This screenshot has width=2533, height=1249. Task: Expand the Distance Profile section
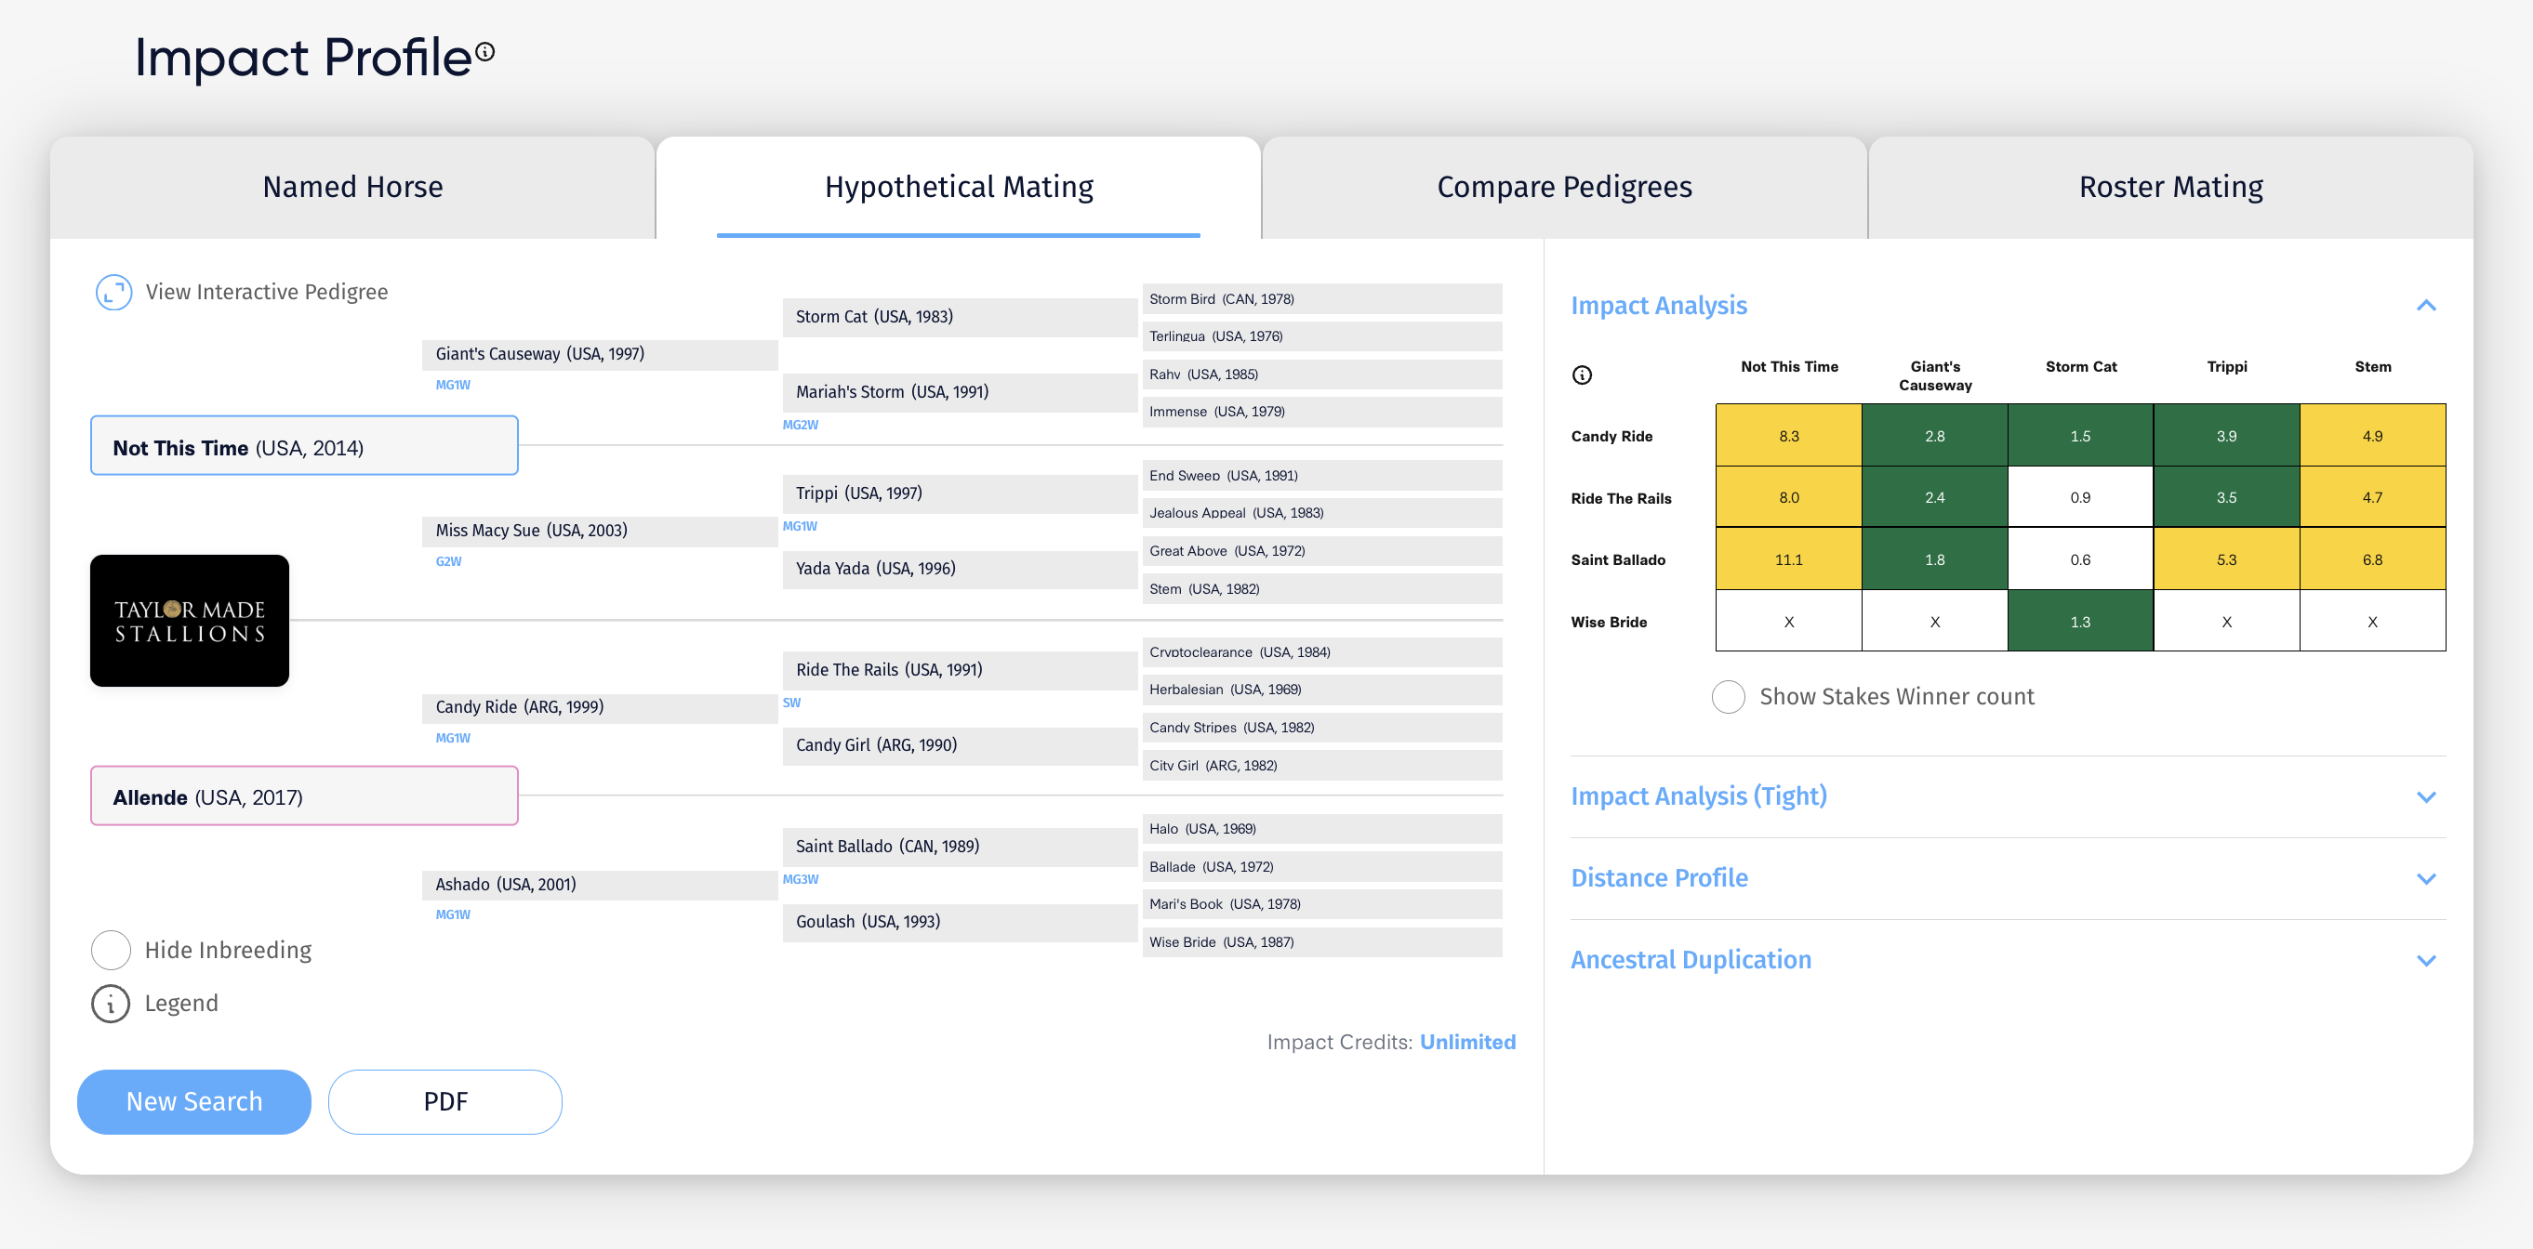pyautogui.click(x=2426, y=878)
